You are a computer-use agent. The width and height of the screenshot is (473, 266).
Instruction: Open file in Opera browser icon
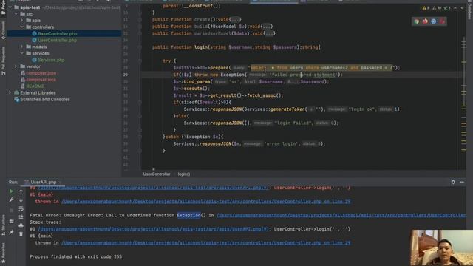coord(442,21)
